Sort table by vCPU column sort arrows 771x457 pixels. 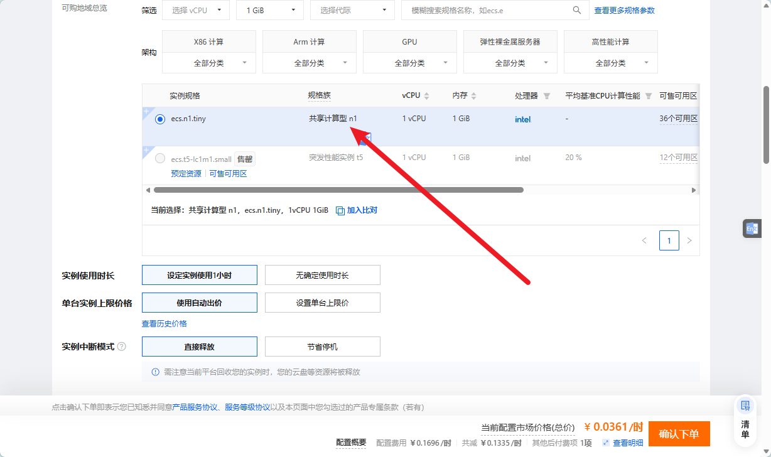tap(427, 96)
